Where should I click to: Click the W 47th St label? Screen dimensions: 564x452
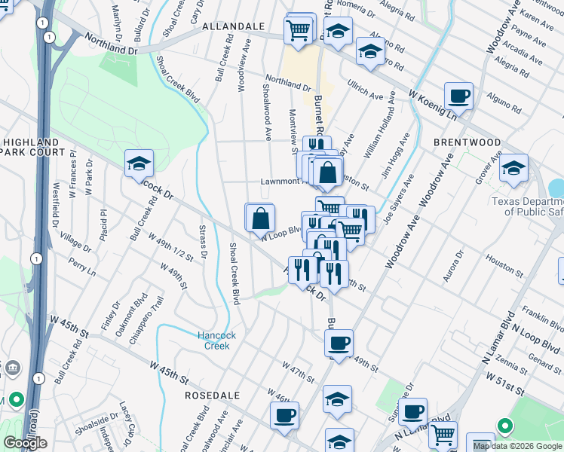(x=299, y=372)
